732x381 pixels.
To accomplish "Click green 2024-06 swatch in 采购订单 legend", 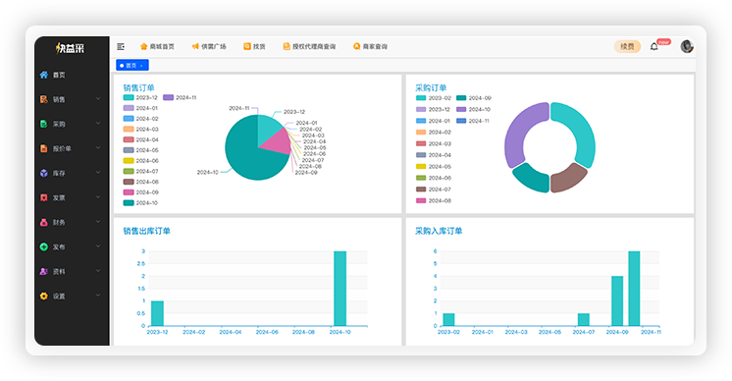I will click(x=421, y=178).
